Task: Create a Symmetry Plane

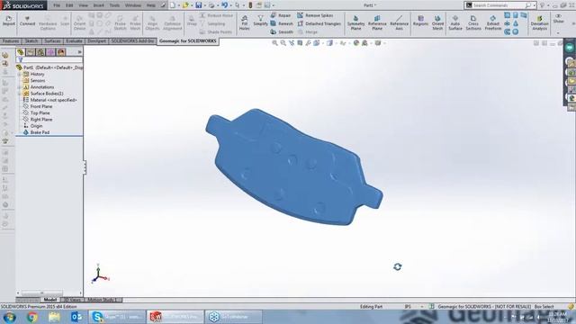Action: (355, 22)
